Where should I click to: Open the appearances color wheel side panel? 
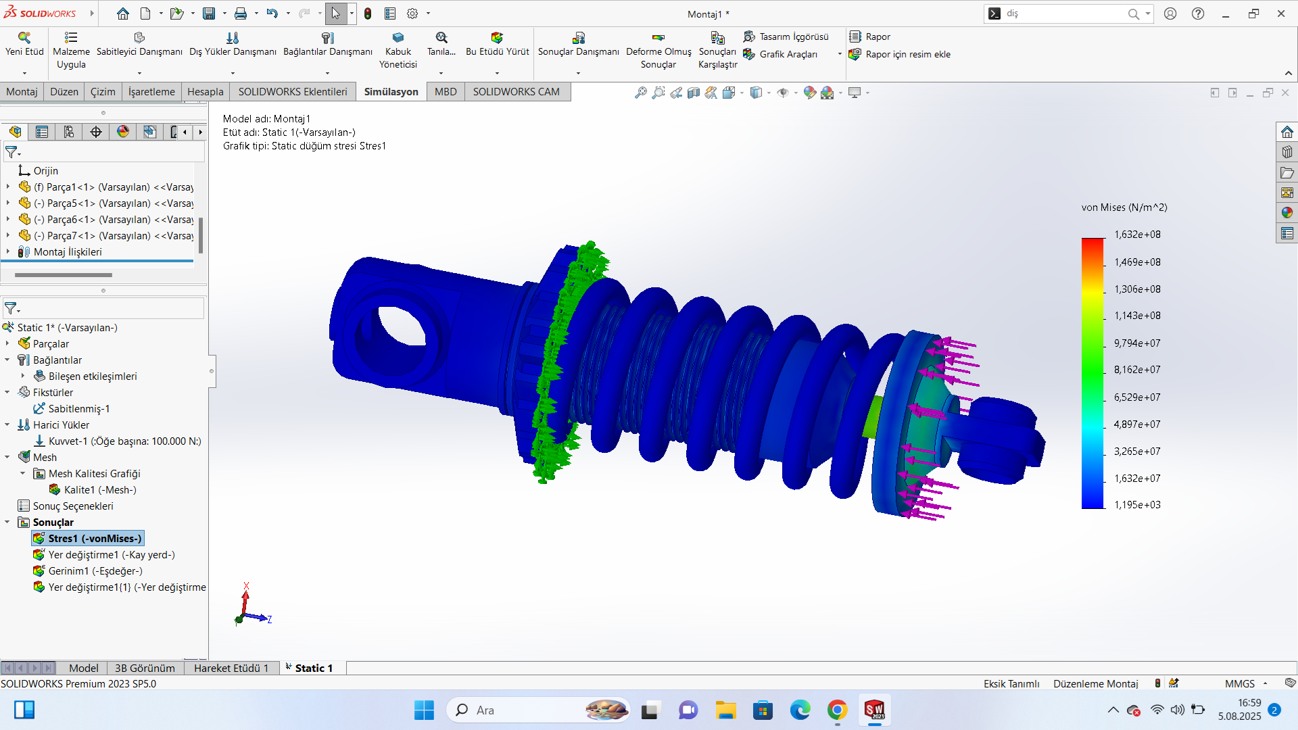[1287, 213]
